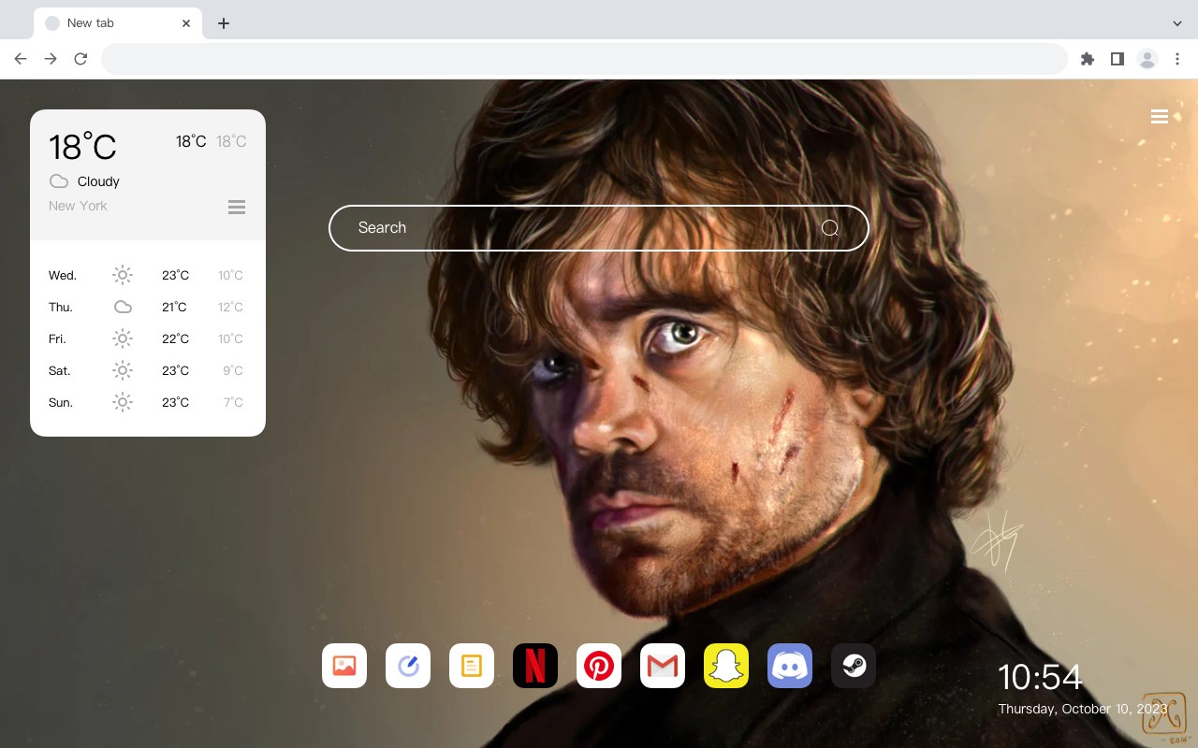The width and height of the screenshot is (1198, 748).
Task: Click the 10:54 clock
Action: click(x=1040, y=677)
